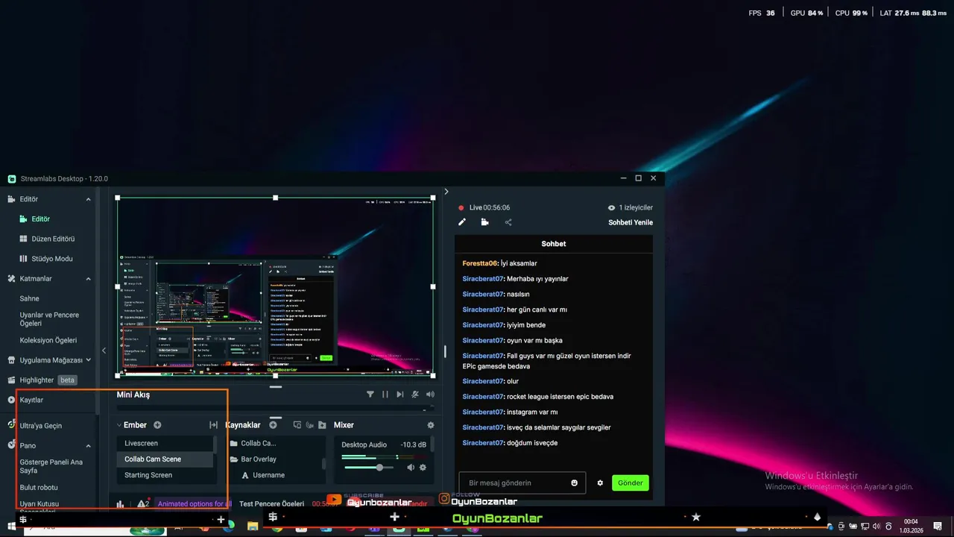Click Foresstta06 username in chat
This screenshot has height=537, width=954.
click(480, 263)
